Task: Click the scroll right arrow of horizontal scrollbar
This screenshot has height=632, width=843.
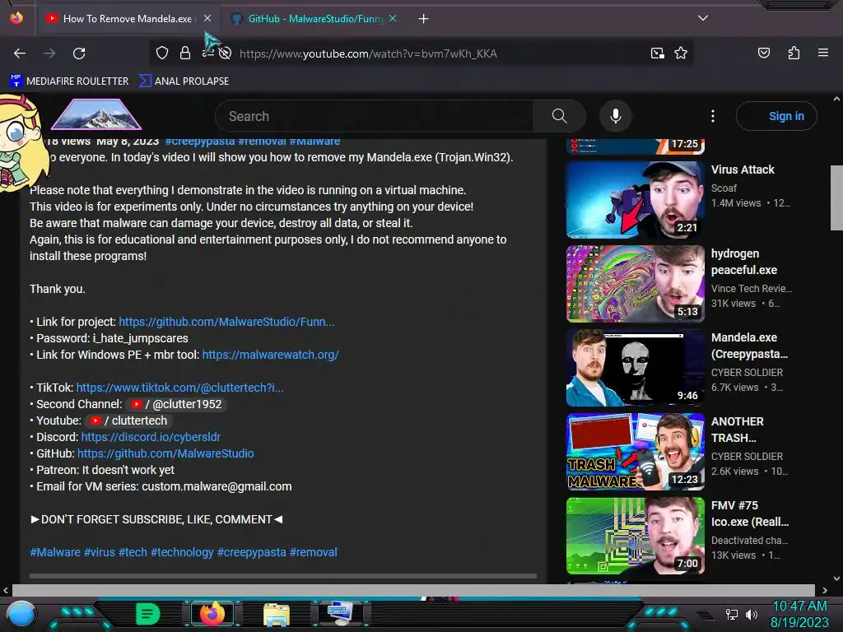Action: [824, 590]
